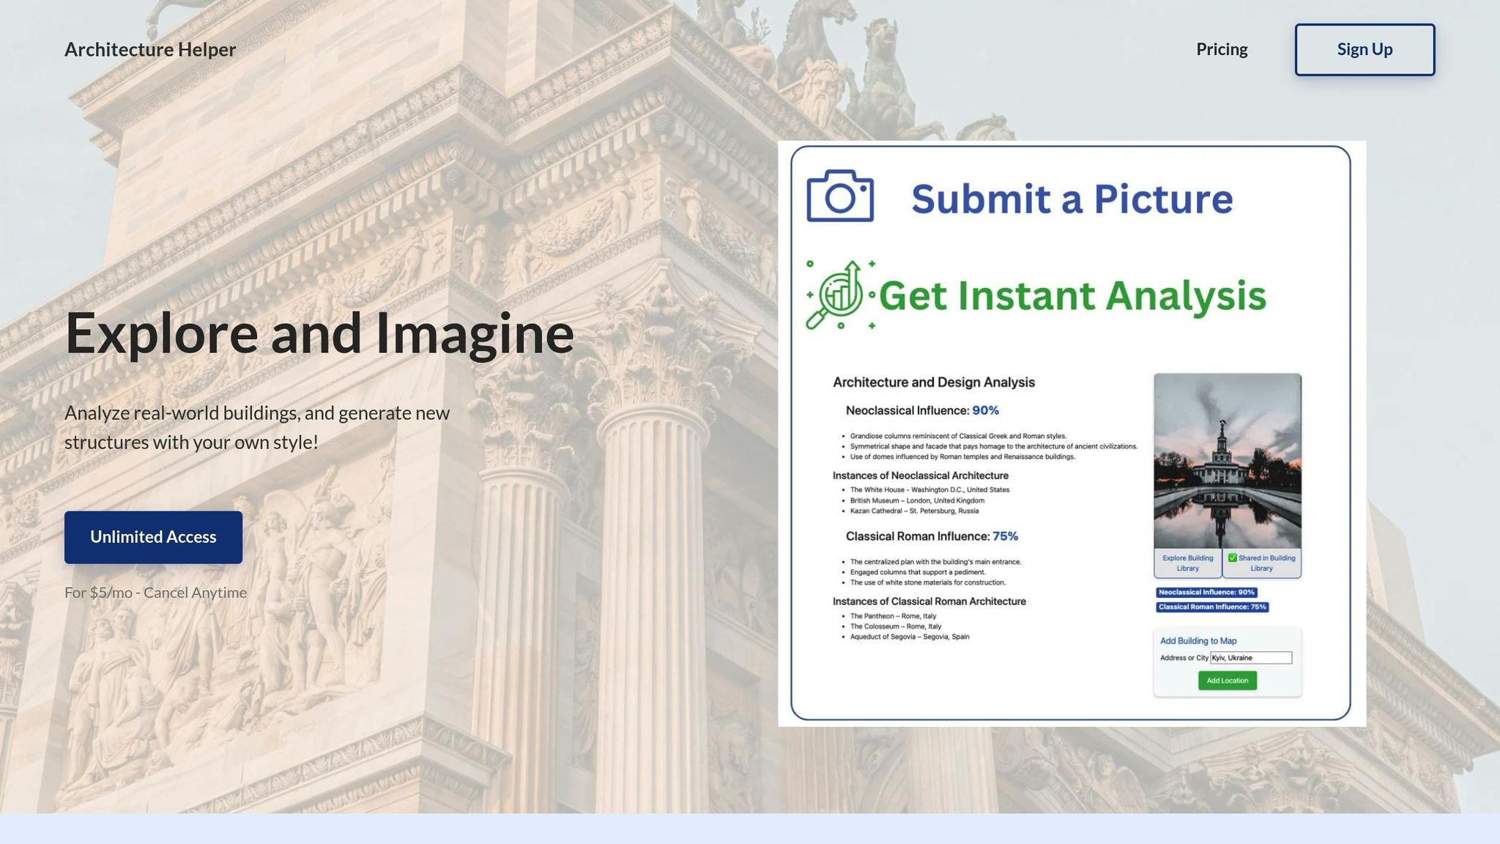The width and height of the screenshot is (1500, 844).
Task: Go to Architecture Helper home logo
Action: (x=150, y=49)
